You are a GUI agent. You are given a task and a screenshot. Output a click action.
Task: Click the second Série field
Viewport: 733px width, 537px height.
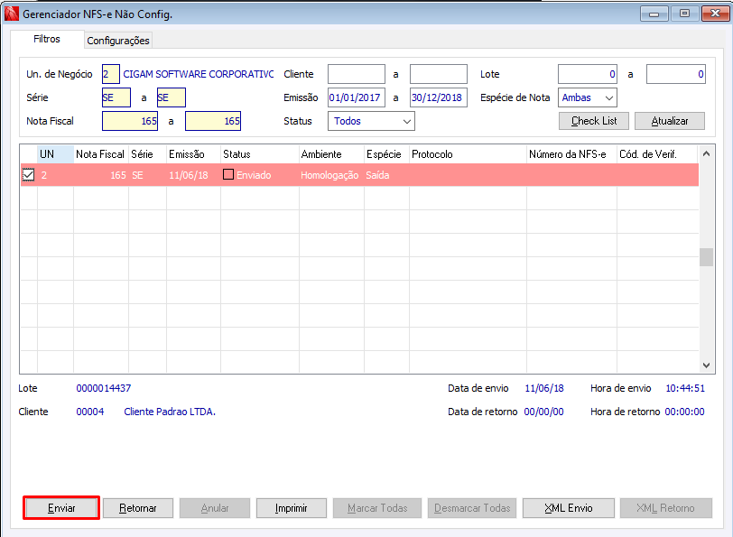tap(172, 97)
